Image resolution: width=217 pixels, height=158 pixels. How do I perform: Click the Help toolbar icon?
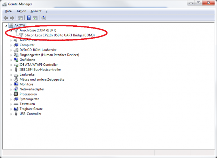[x=29, y=18]
